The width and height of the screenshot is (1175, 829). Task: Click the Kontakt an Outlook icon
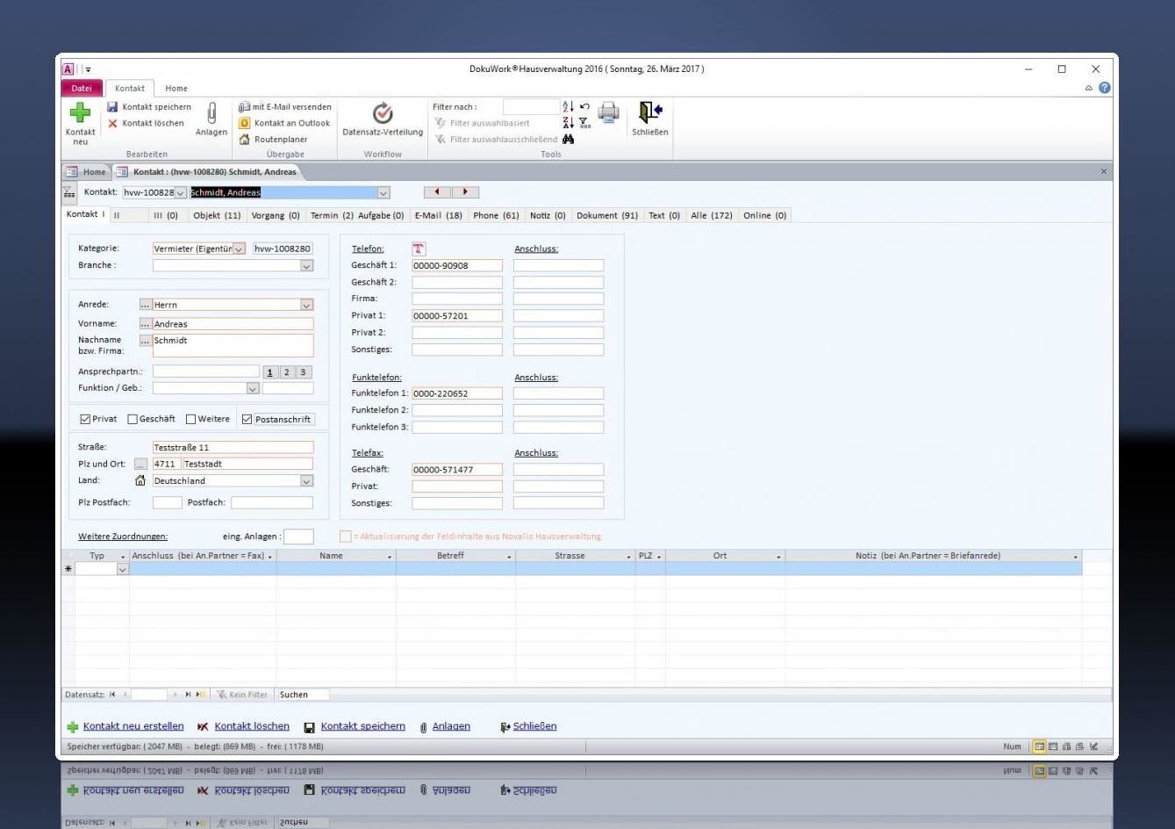245,123
